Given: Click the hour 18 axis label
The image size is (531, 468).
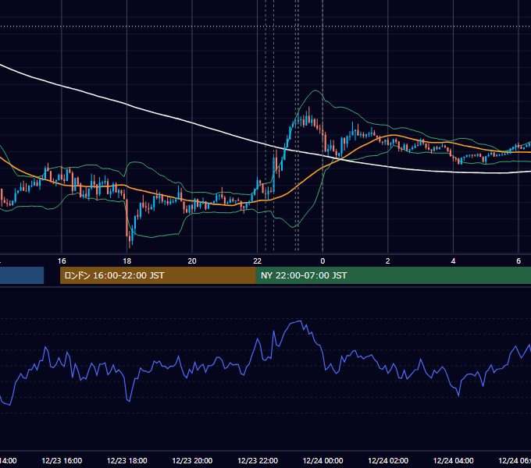Looking at the screenshot, I should [127, 261].
